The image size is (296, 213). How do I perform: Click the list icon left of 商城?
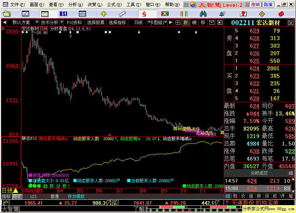(x=247, y=5)
